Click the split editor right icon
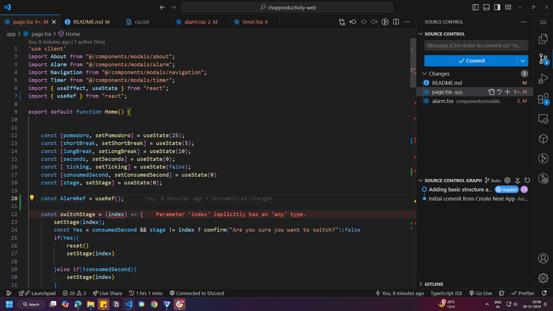Viewport: 553px width, 311px height. pos(396,22)
